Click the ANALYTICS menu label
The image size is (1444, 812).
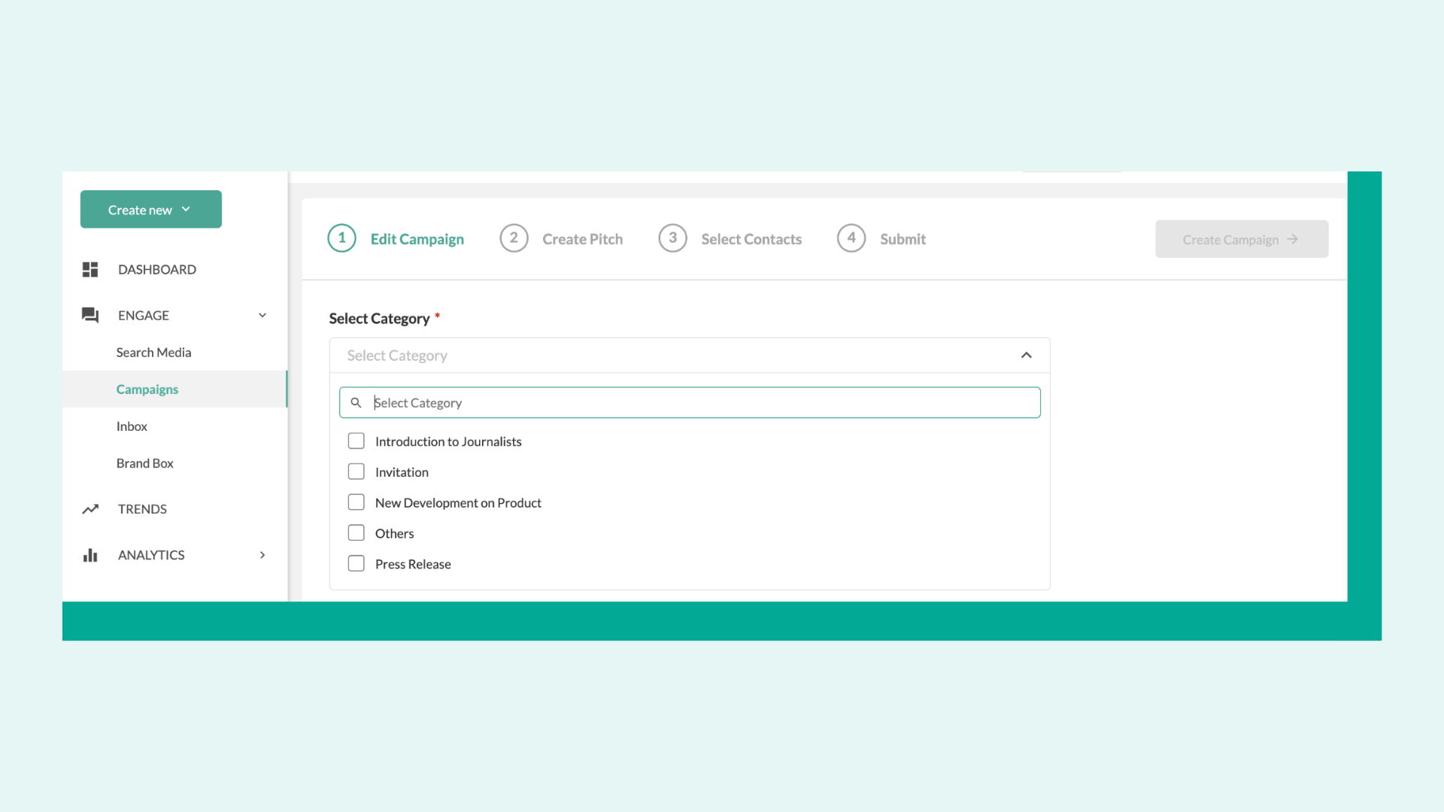pos(151,555)
